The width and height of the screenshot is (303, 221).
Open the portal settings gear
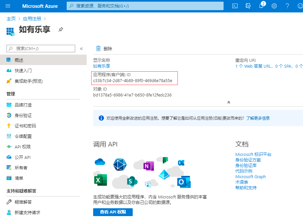[x=274, y=6]
